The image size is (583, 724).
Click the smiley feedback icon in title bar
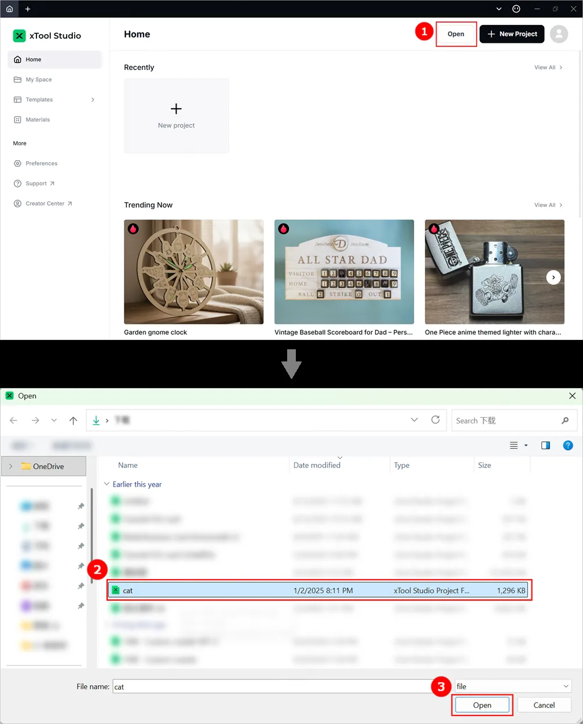click(516, 9)
